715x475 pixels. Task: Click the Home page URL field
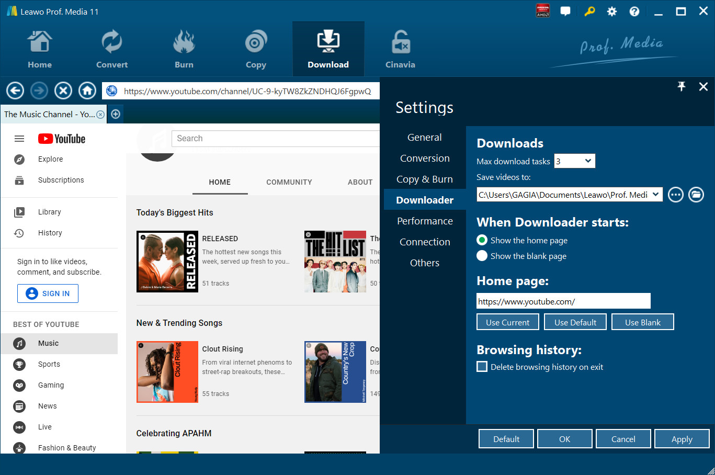[564, 301]
